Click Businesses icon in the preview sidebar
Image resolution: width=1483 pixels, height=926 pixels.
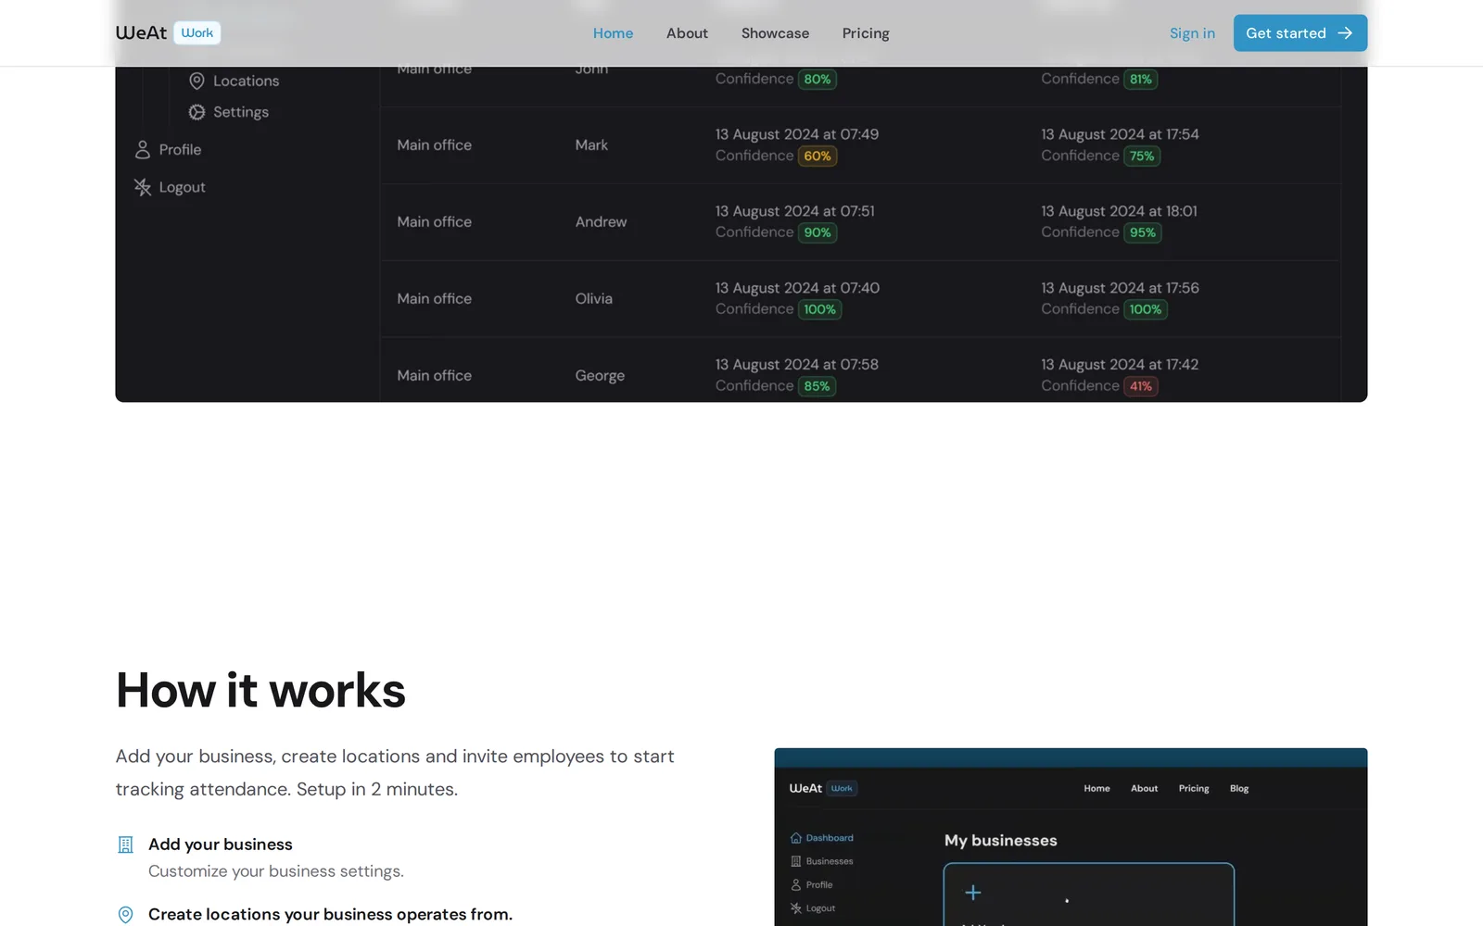pos(795,861)
